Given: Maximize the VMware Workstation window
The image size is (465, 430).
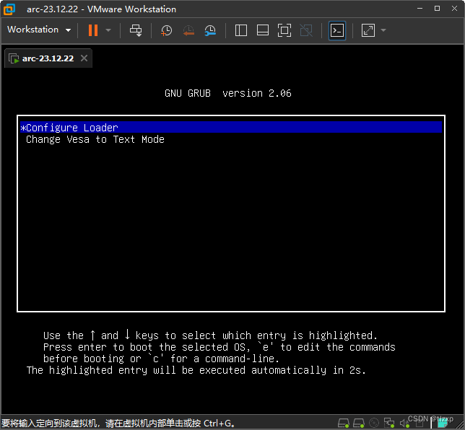Looking at the screenshot, I should (437, 9).
